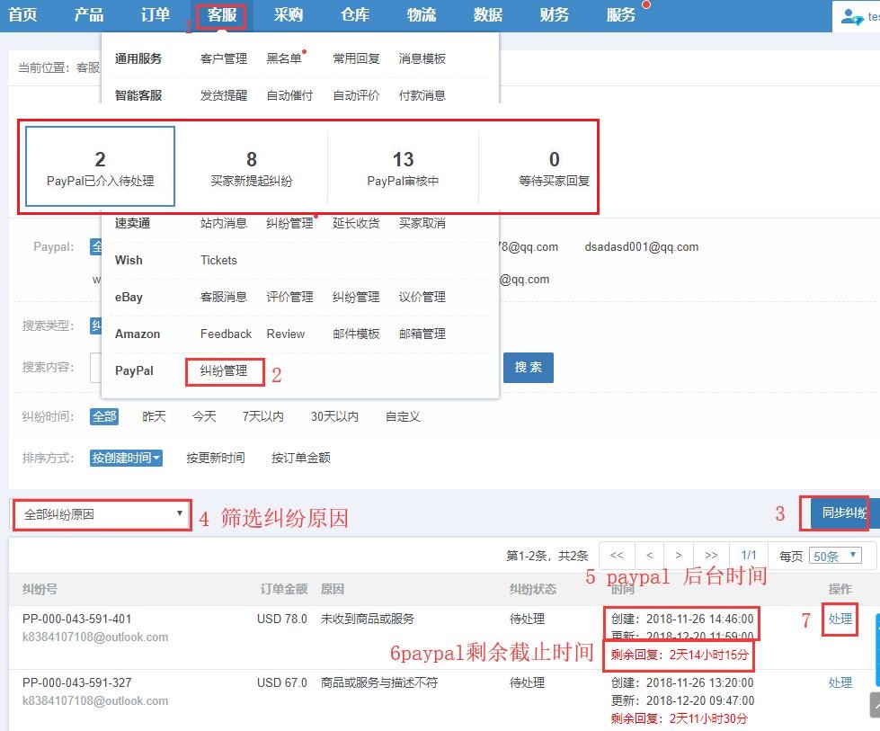This screenshot has height=731, width=880.
Task: Set dispute time filter to 今天
Action: point(204,416)
